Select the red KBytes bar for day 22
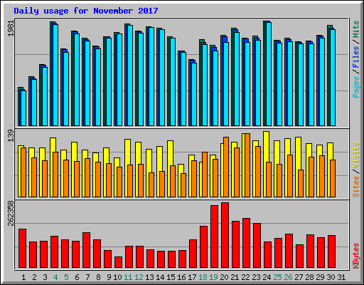364x285 pixels. [246, 243]
